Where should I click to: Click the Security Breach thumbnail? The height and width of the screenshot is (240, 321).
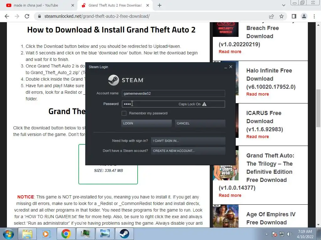(226, 29)
